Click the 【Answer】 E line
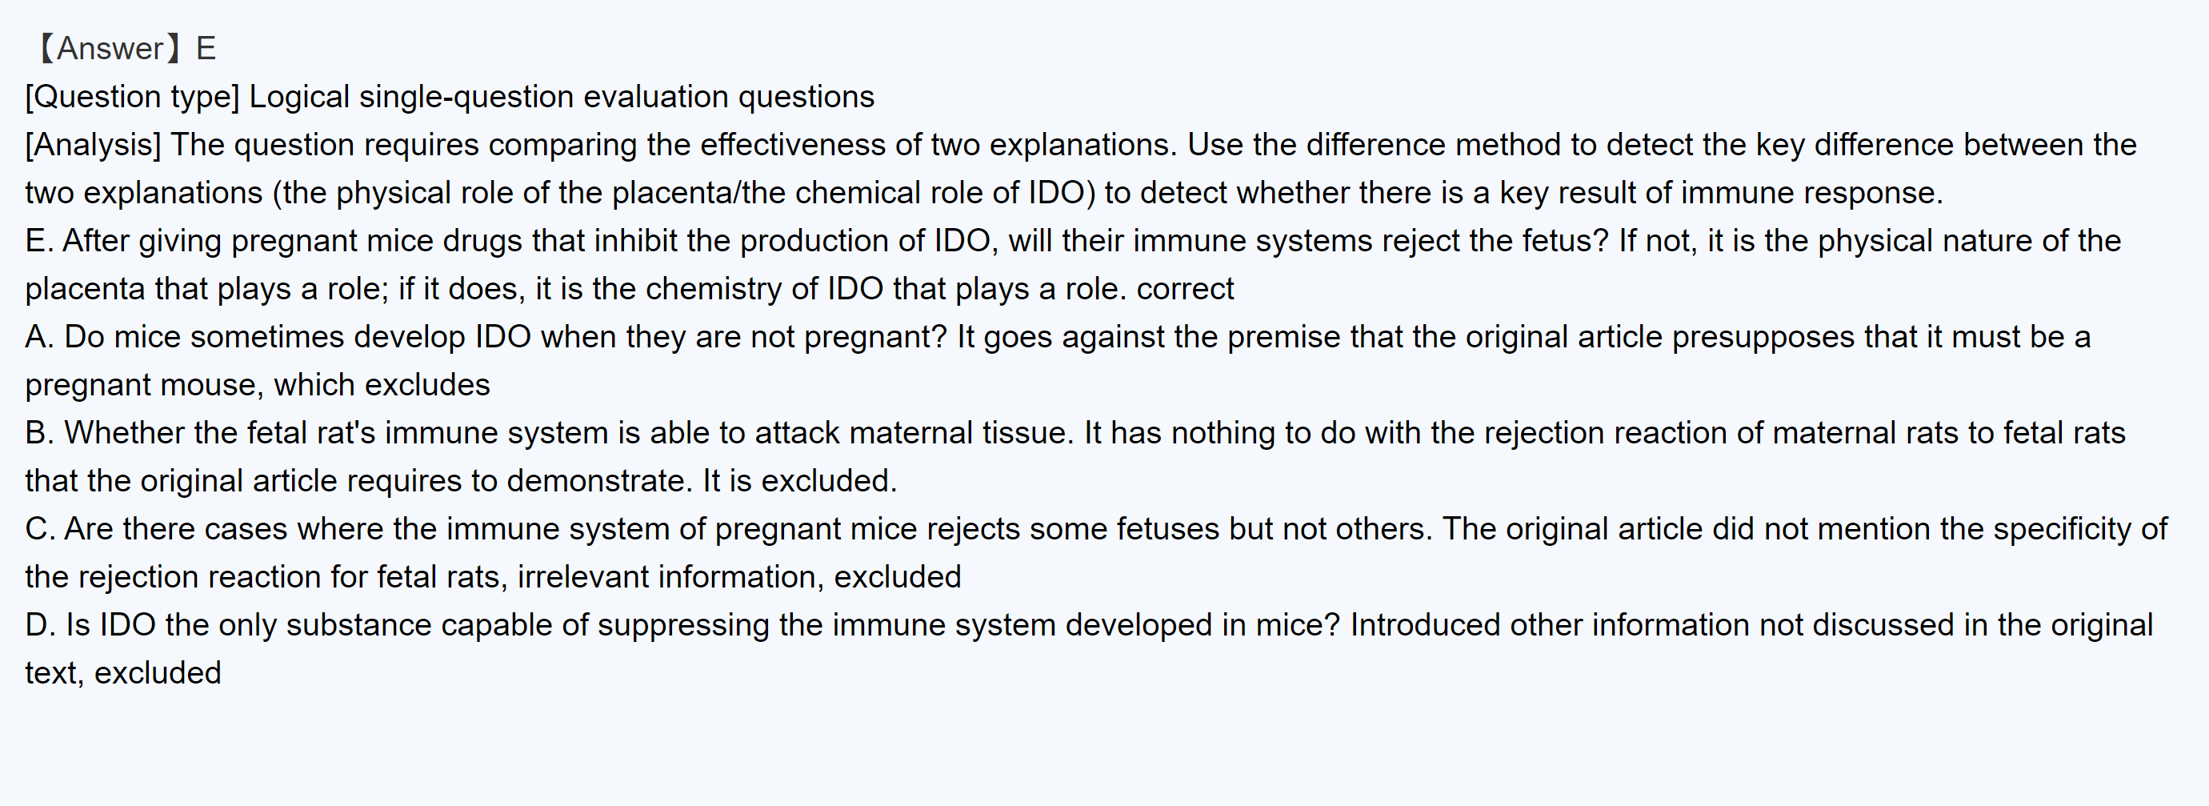Image resolution: width=2209 pixels, height=806 pixels. 125,49
